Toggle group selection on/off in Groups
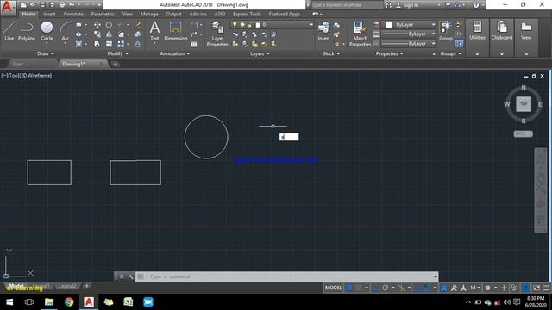 pyautogui.click(x=459, y=44)
